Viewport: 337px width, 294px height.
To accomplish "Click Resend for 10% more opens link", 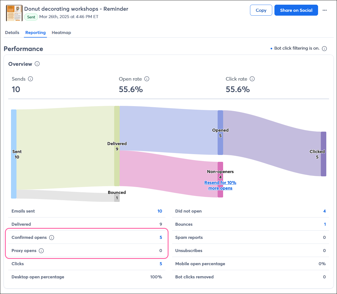I will point(220,185).
